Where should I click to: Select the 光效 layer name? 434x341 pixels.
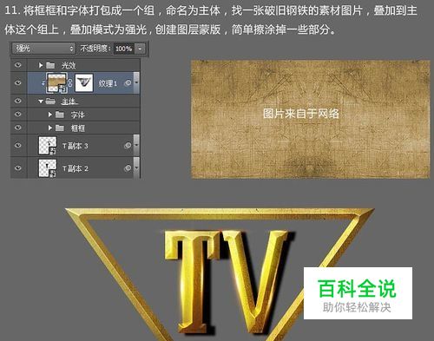pos(69,66)
